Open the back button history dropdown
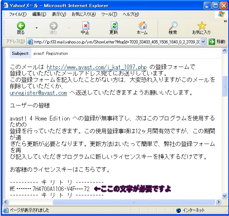Viewport: 229px width, 216px height. 36,28
